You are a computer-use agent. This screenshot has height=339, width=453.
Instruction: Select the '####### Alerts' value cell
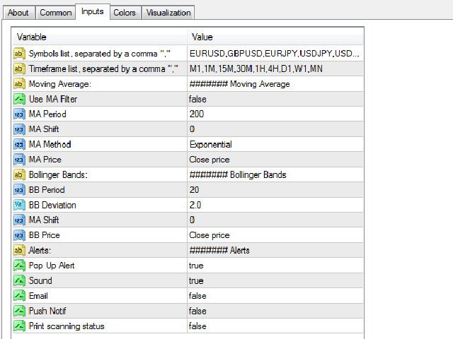[275, 250]
